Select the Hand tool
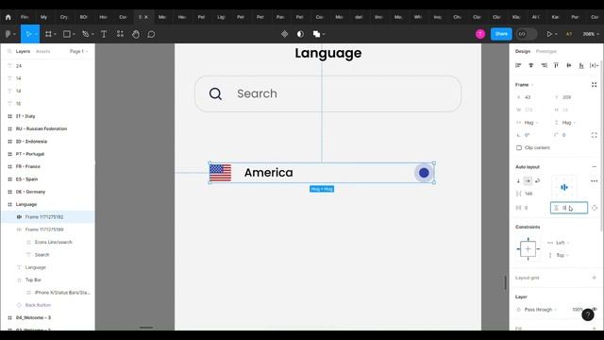The width and height of the screenshot is (604, 340). pyautogui.click(x=136, y=34)
